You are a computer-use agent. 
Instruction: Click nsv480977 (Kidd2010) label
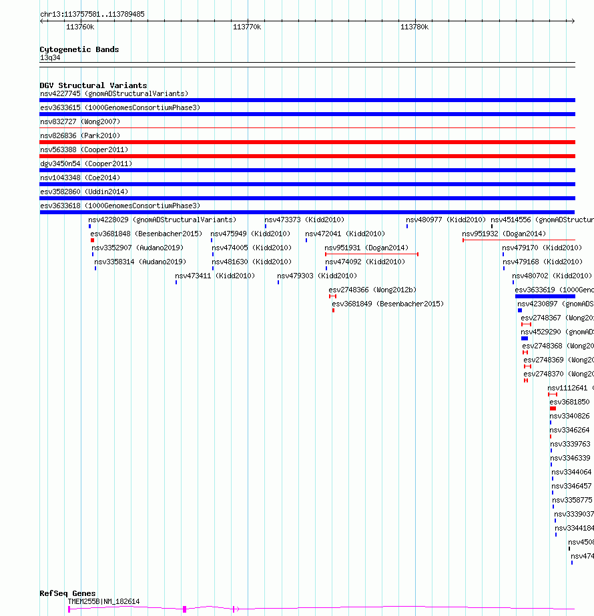click(446, 220)
